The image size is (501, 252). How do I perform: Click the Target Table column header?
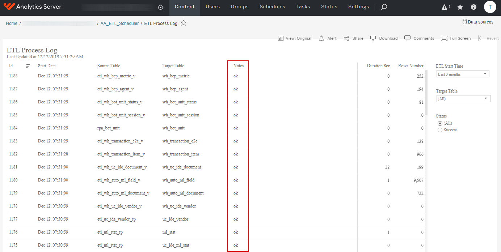[173, 66]
